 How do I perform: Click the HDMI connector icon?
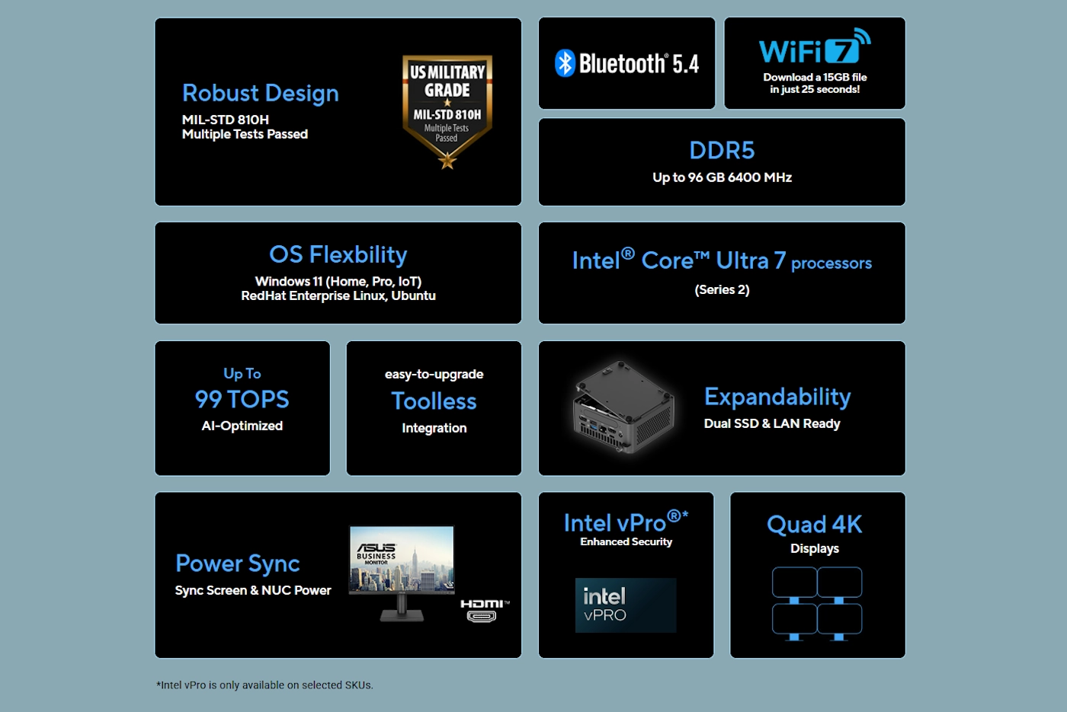pos(481,616)
